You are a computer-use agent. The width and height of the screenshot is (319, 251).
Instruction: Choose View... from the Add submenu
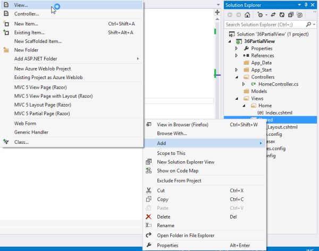72,5
